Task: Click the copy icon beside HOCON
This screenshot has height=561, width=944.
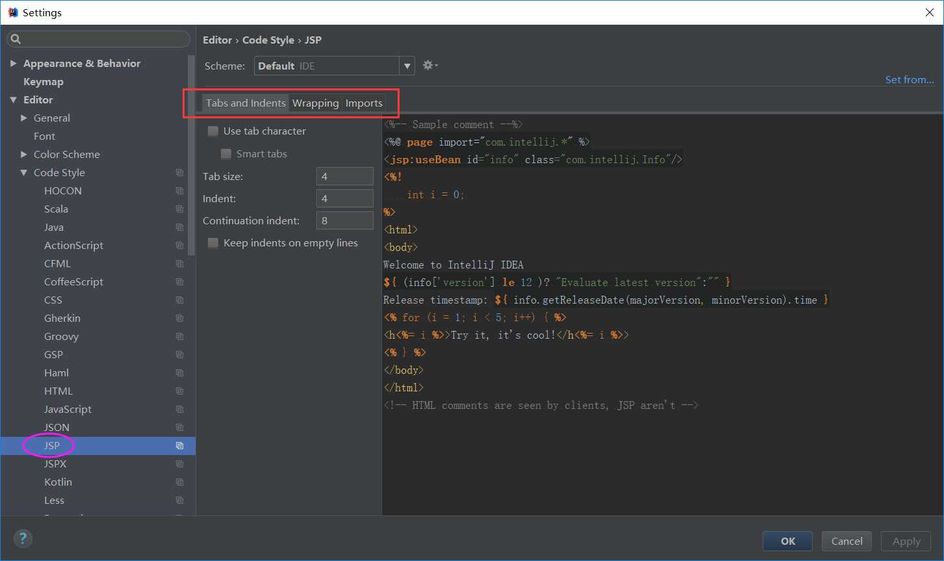Action: point(180,191)
